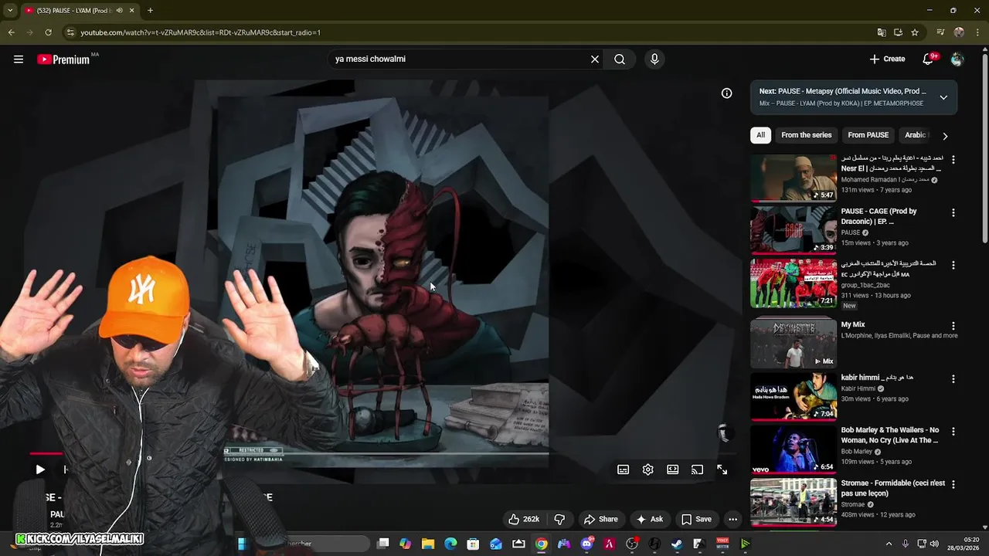The width and height of the screenshot is (989, 556).
Task: Open Chrome tab search dropdown
Action: (10, 10)
